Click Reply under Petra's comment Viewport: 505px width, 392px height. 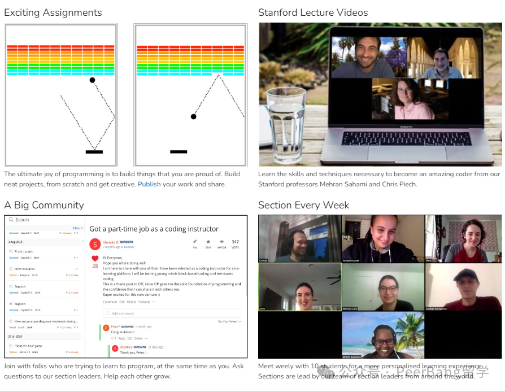(x=121, y=338)
